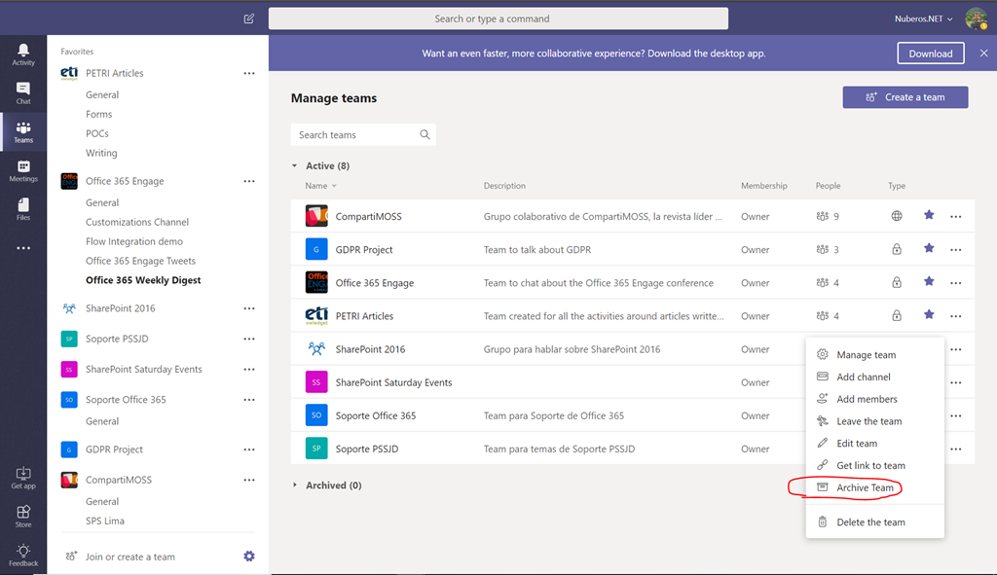997x575 pixels.
Task: Open more options for GDPR Project table row
Action: click(956, 250)
